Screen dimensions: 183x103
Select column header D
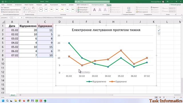pyautogui.click(x=59, y=22)
